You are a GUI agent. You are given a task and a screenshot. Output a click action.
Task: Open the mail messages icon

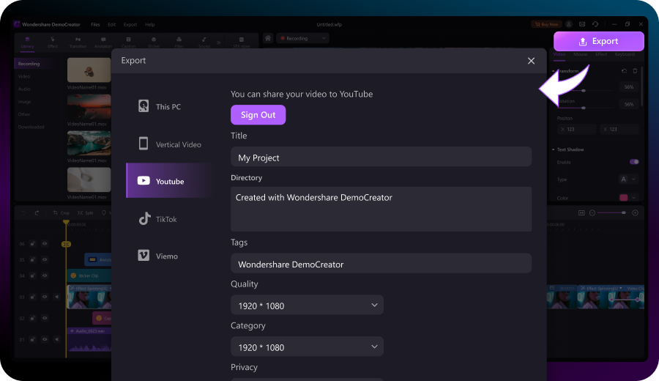click(581, 24)
